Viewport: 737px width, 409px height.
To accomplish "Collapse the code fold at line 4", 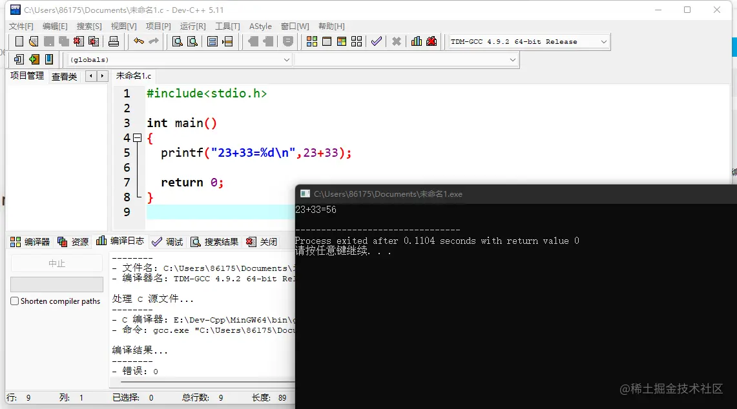I will click(x=137, y=137).
